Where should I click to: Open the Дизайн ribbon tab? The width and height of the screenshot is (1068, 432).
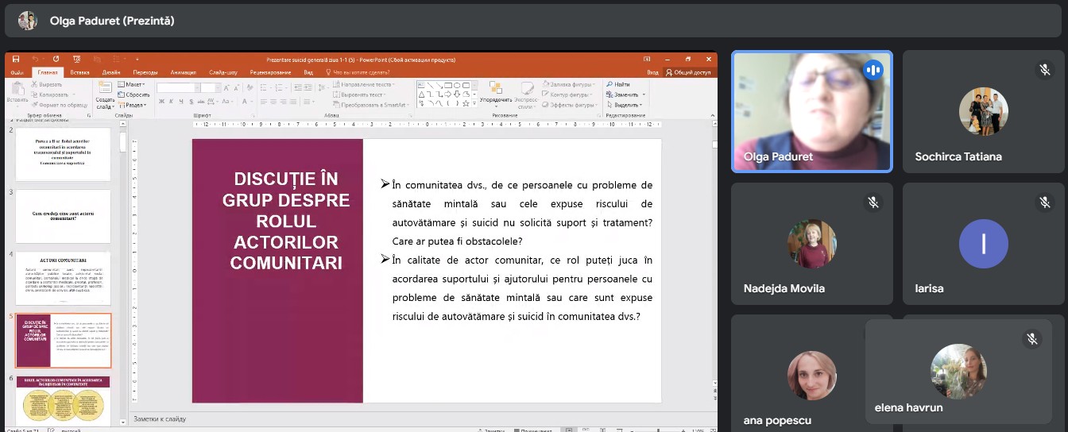pos(111,72)
